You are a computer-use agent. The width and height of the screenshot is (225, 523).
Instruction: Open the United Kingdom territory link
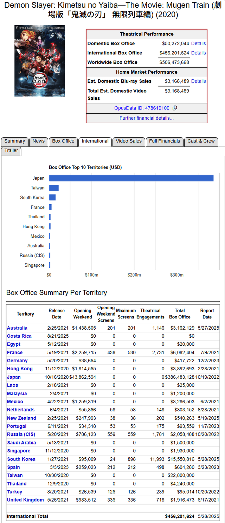25,500
